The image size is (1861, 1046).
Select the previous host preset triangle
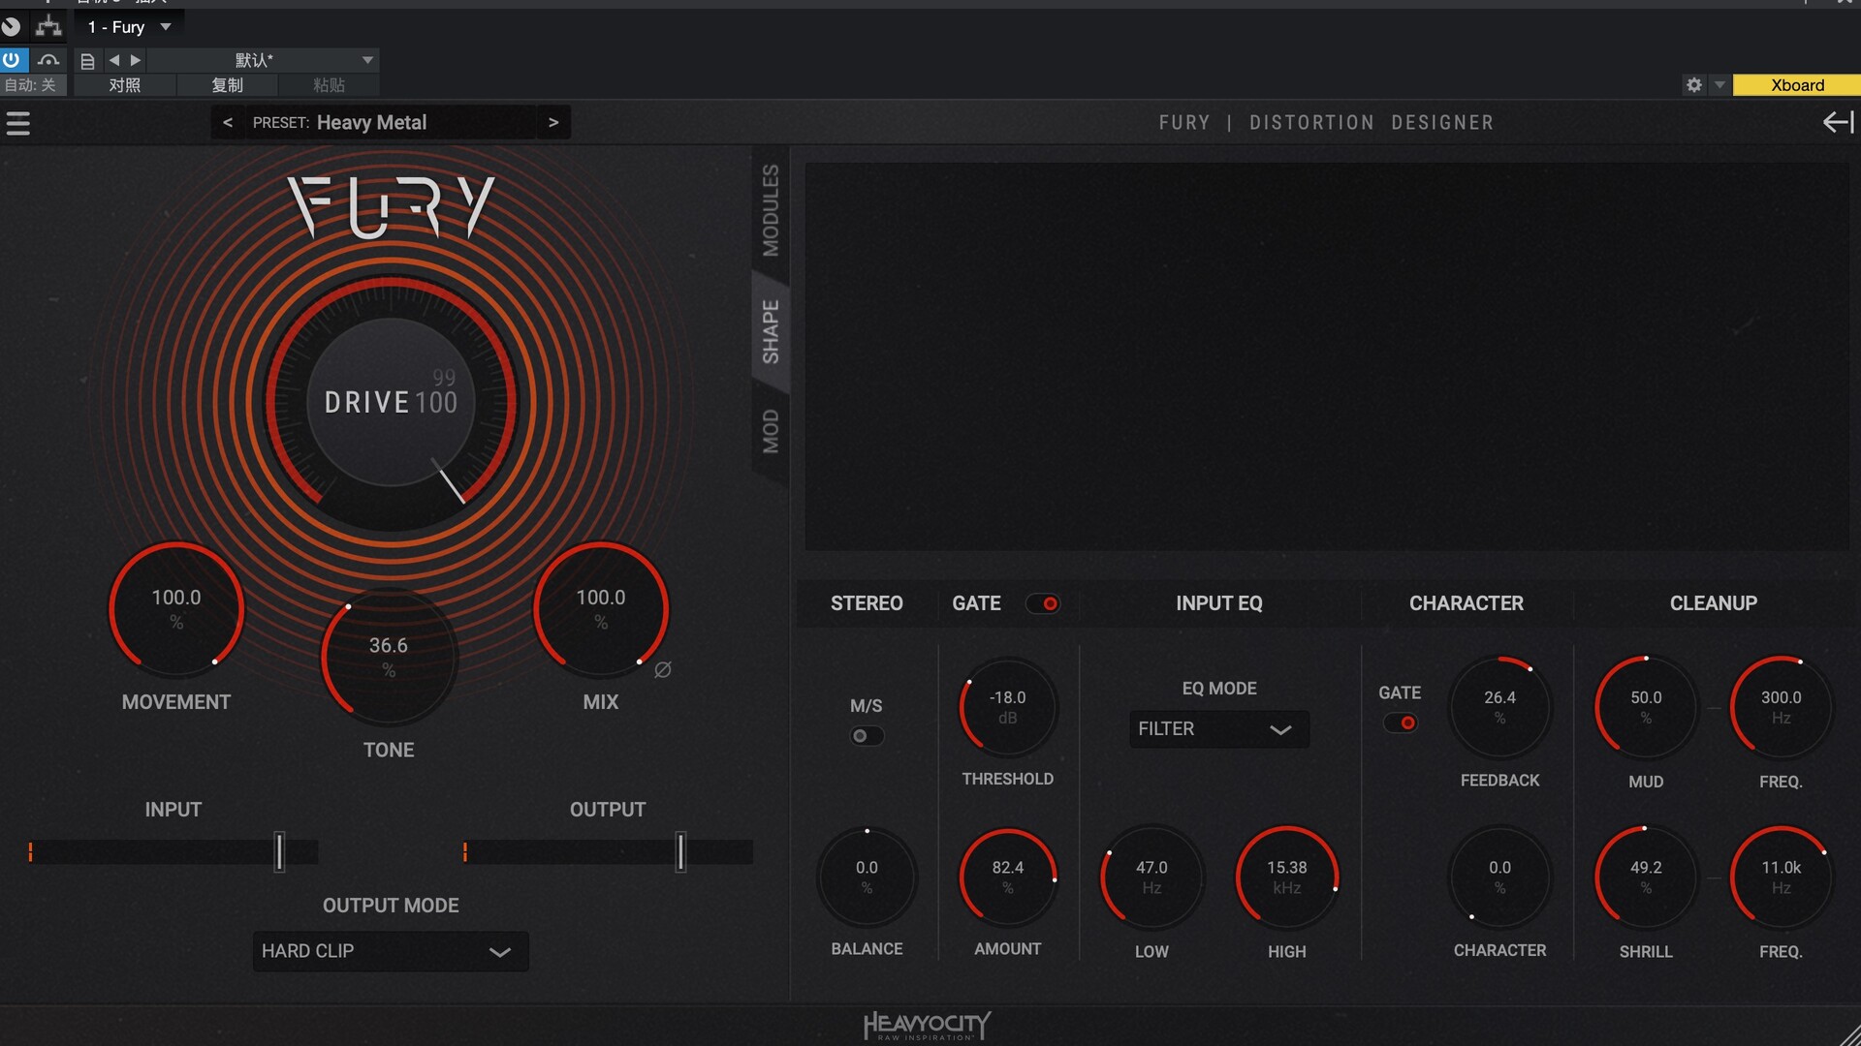tap(114, 60)
